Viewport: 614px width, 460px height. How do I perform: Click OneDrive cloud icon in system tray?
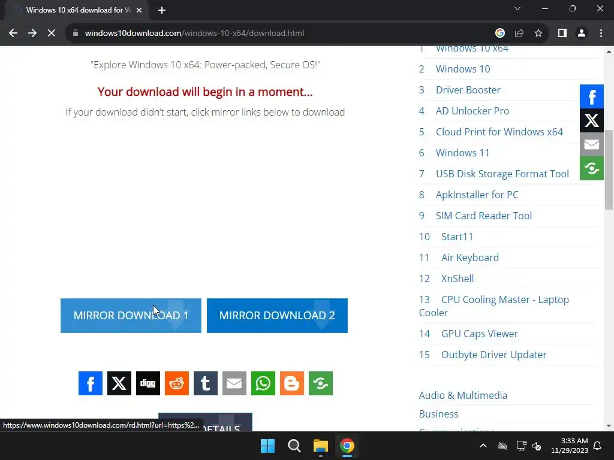[x=502, y=446]
